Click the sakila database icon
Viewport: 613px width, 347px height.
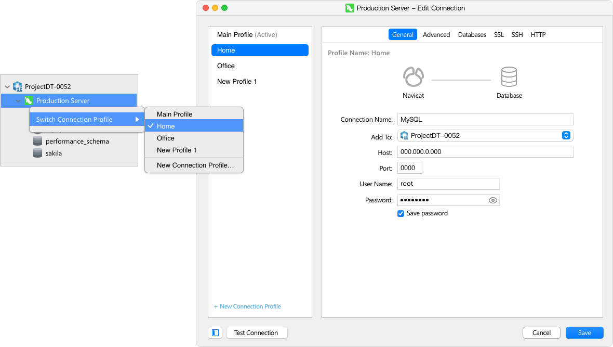coord(37,153)
